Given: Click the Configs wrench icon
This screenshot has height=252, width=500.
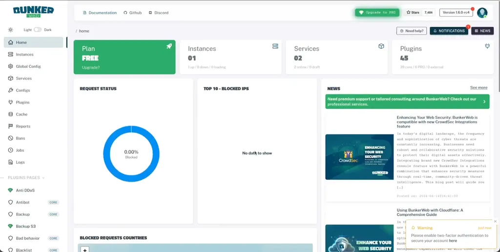Looking at the screenshot, I should click(11, 90).
